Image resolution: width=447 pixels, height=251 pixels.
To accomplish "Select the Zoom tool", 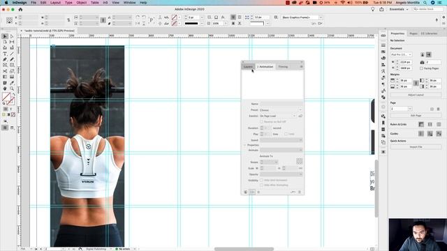I will [x=12, y=89].
